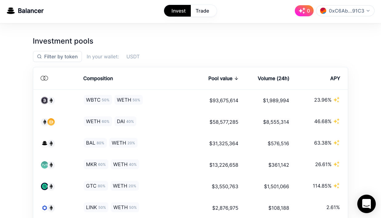Sort pools by Volume (24h) header
381x218 pixels.
273,78
